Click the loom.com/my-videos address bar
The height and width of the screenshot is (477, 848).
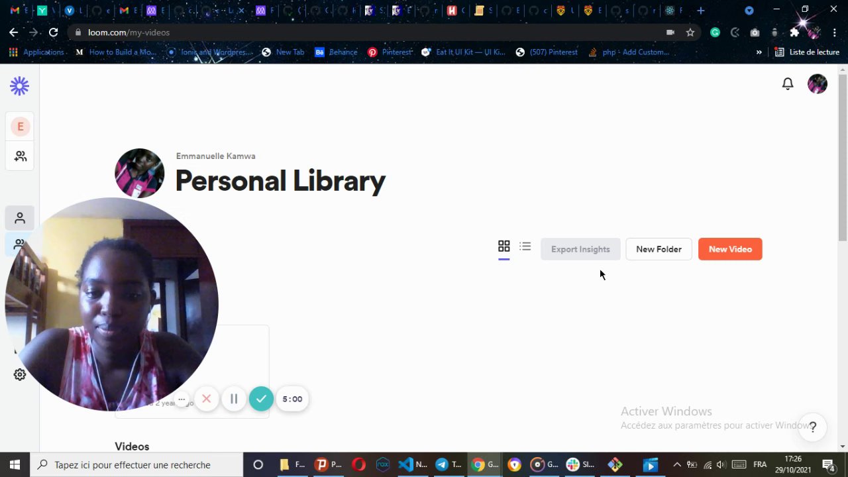click(371, 32)
